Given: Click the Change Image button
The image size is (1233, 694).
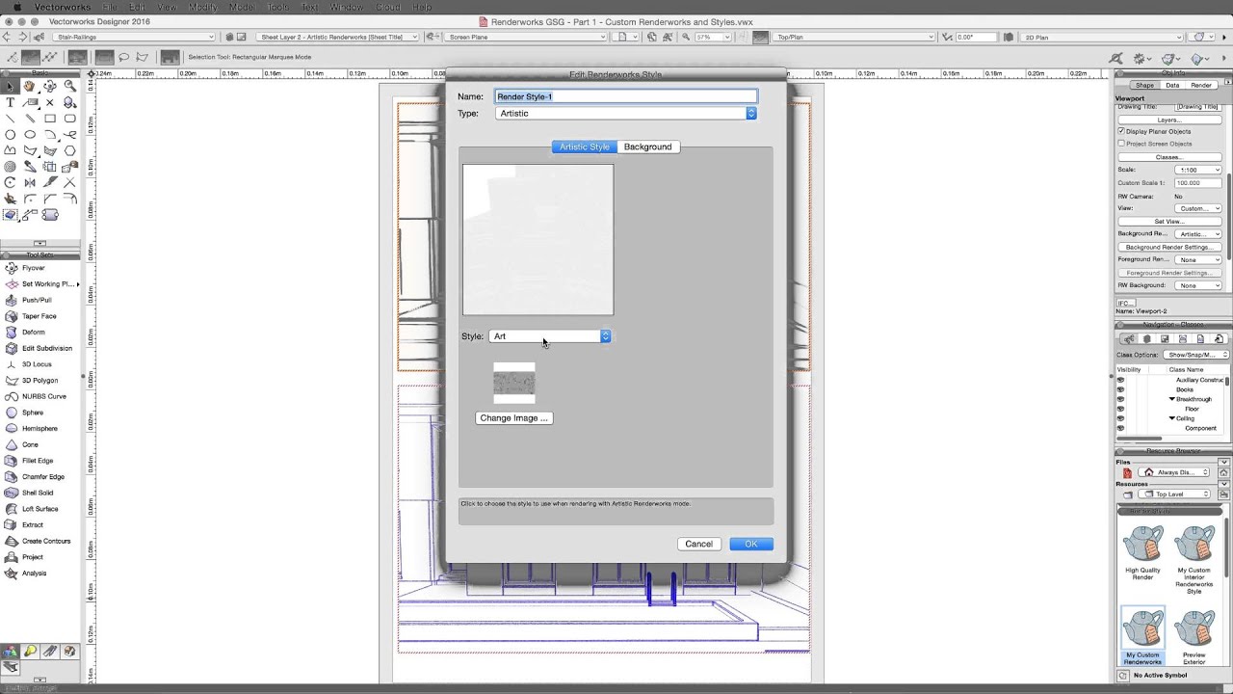Looking at the screenshot, I should click(514, 418).
